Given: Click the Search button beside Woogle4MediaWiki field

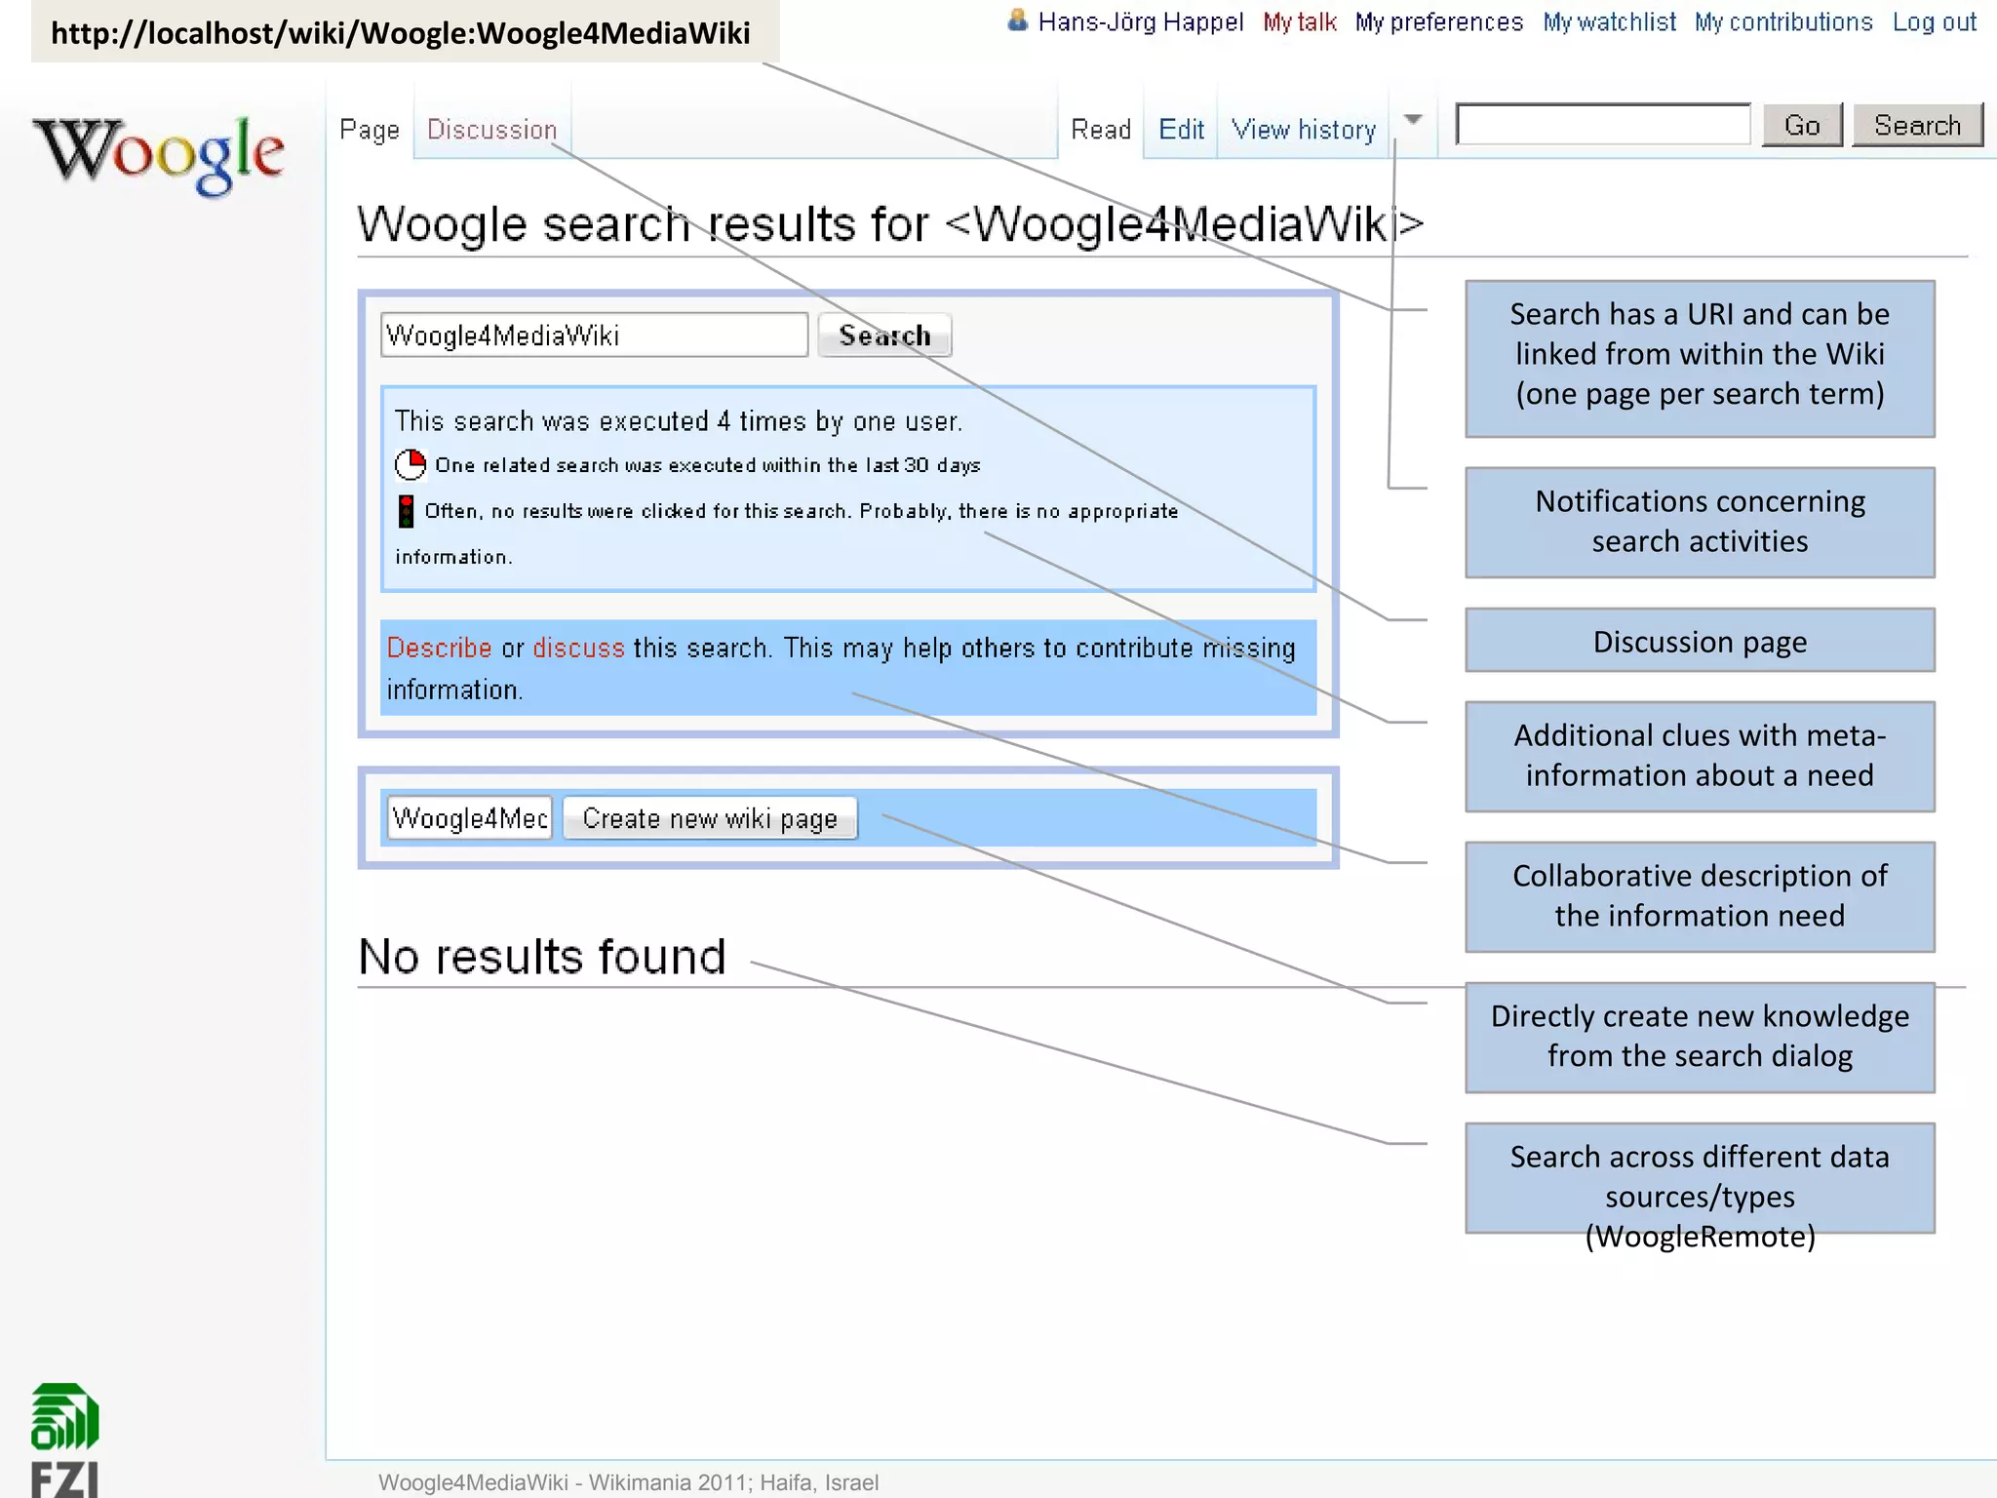Looking at the screenshot, I should 884,335.
